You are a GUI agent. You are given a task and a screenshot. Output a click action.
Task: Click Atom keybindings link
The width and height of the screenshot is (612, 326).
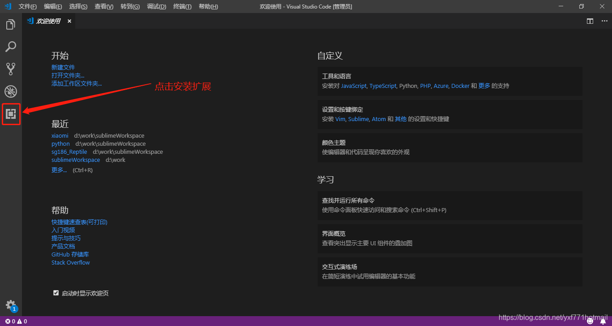(379, 119)
